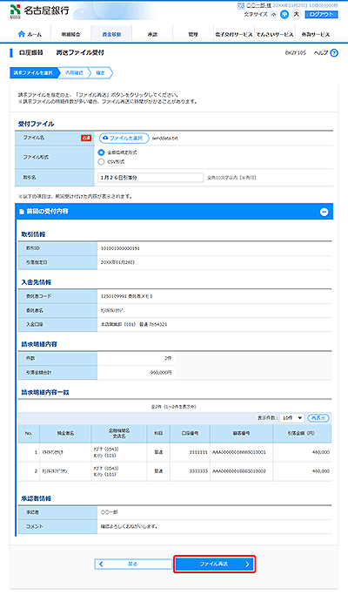This screenshot has height=602, width=348.
Task: Open the 管理 tab
Action: click(x=193, y=34)
